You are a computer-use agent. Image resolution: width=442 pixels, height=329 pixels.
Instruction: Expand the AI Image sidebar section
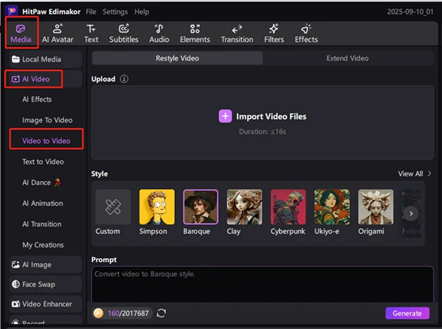point(43,265)
